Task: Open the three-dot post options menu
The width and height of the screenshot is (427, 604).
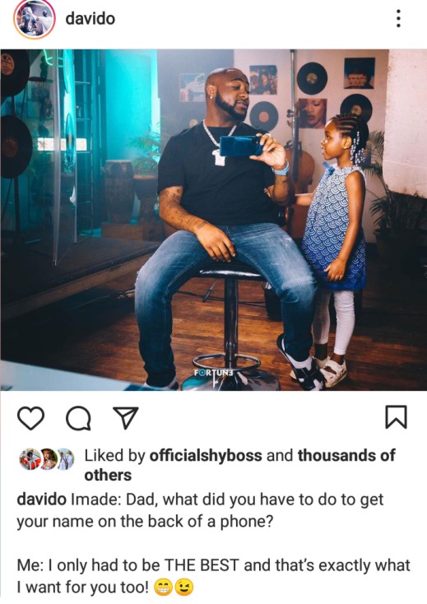Action: (x=398, y=18)
